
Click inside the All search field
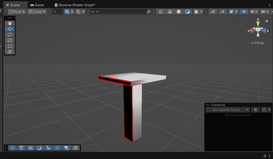[120, 11]
